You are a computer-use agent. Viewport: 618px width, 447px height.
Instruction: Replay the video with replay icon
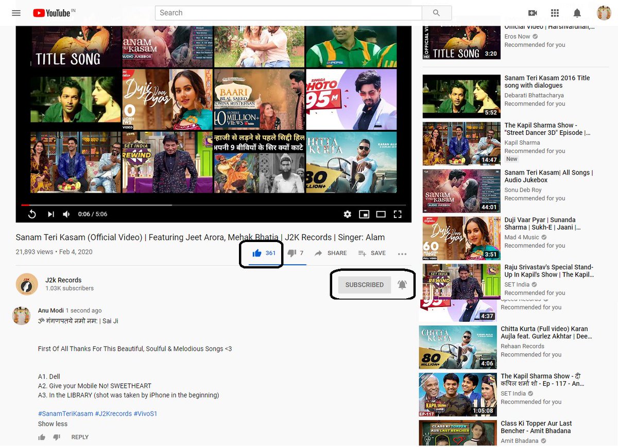coord(31,214)
